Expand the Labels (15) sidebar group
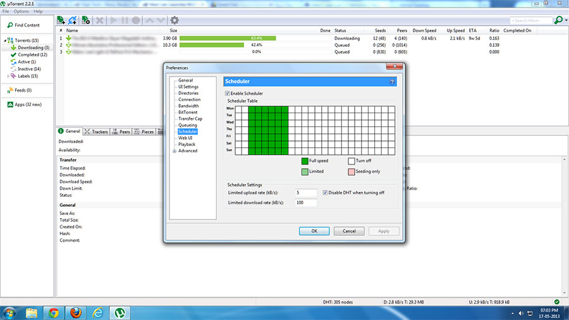The height and width of the screenshot is (320, 569). point(8,76)
